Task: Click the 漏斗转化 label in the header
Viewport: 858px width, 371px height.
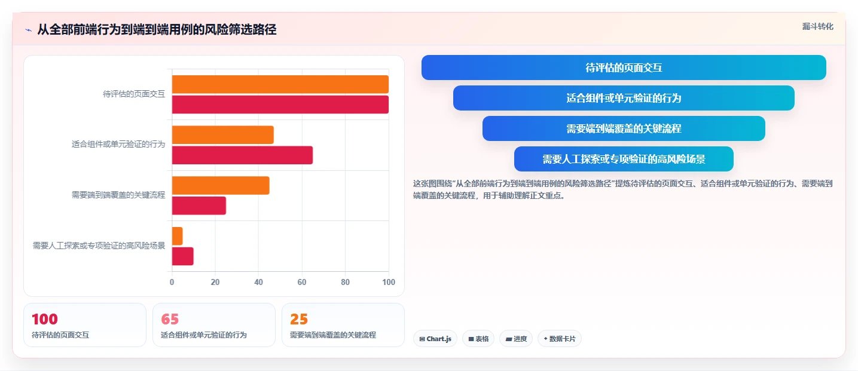Action: (817, 26)
